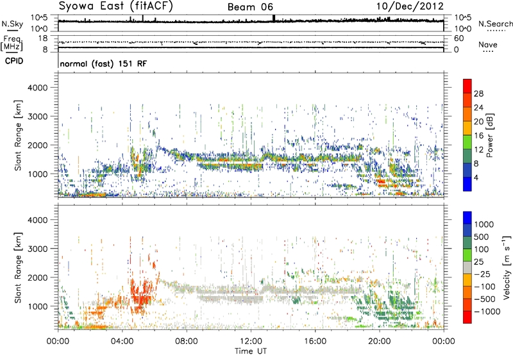Select "Slant Range [km]" label of power panel

pos(18,135)
